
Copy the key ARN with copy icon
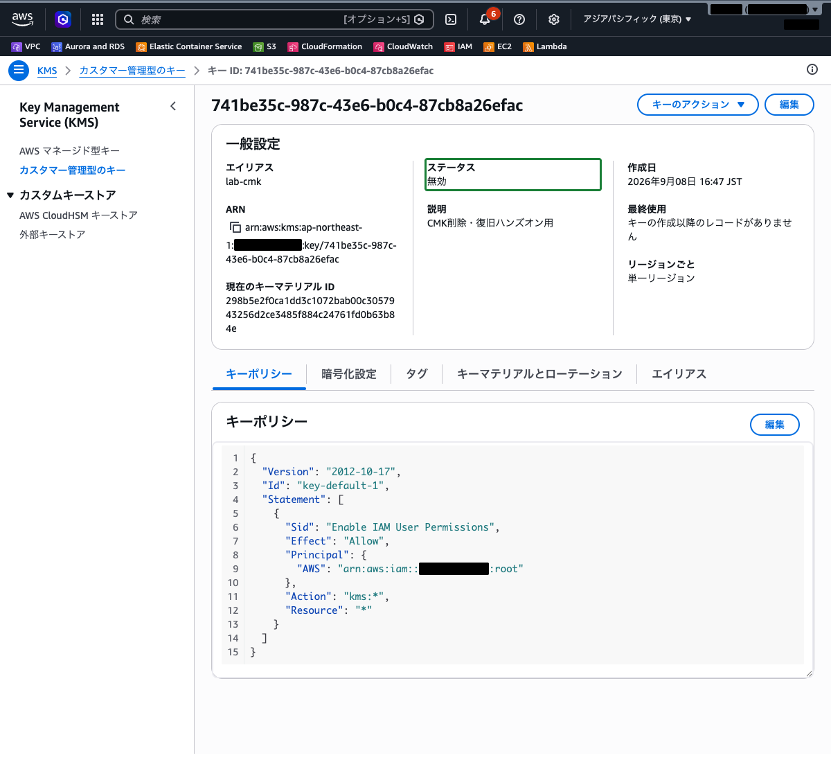pyautogui.click(x=235, y=227)
